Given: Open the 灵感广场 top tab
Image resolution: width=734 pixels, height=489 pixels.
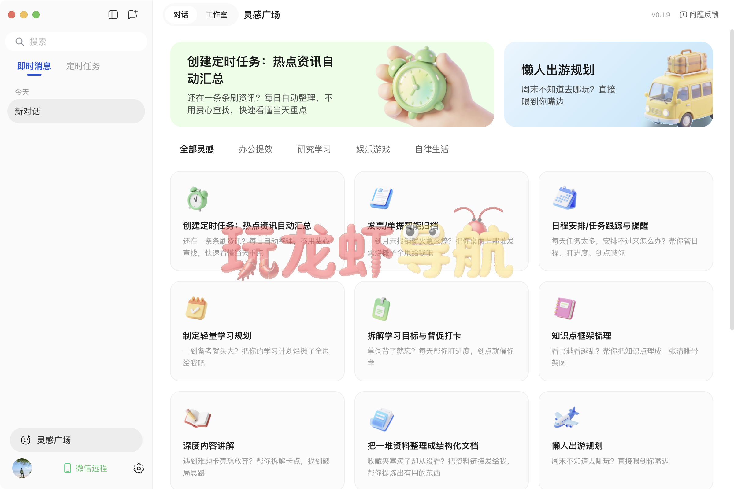Looking at the screenshot, I should [x=261, y=15].
